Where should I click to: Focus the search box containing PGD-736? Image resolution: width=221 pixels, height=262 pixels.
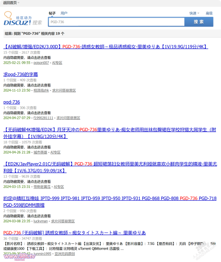click(x=116, y=22)
